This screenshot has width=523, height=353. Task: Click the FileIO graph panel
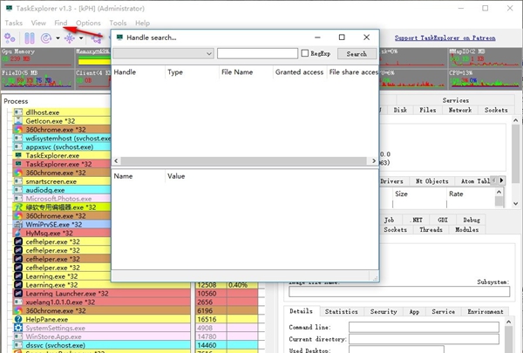(x=37, y=79)
